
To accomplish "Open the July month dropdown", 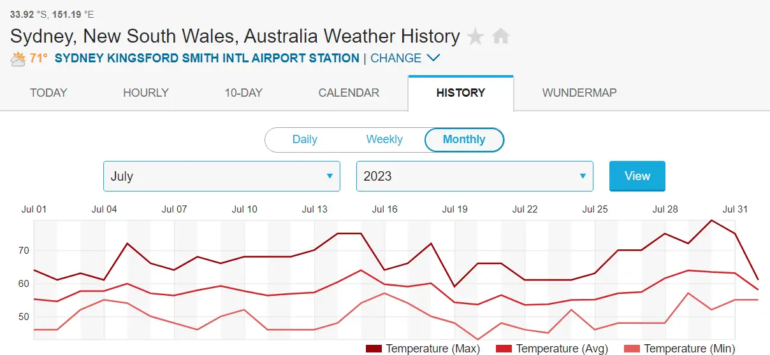I will tap(221, 176).
